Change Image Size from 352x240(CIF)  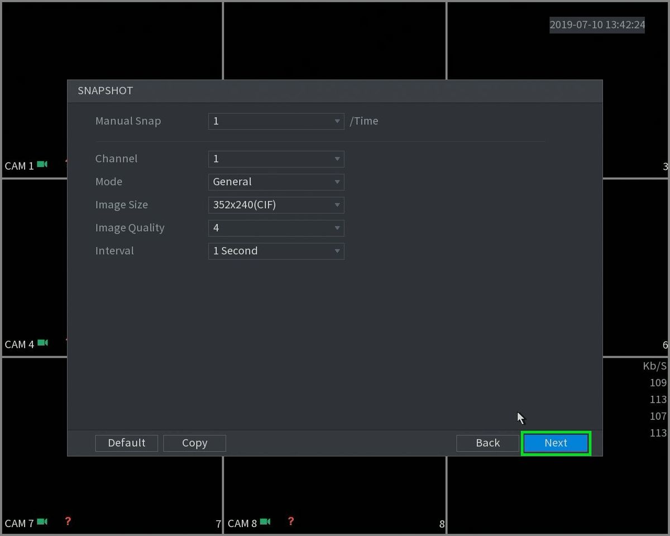click(x=276, y=205)
